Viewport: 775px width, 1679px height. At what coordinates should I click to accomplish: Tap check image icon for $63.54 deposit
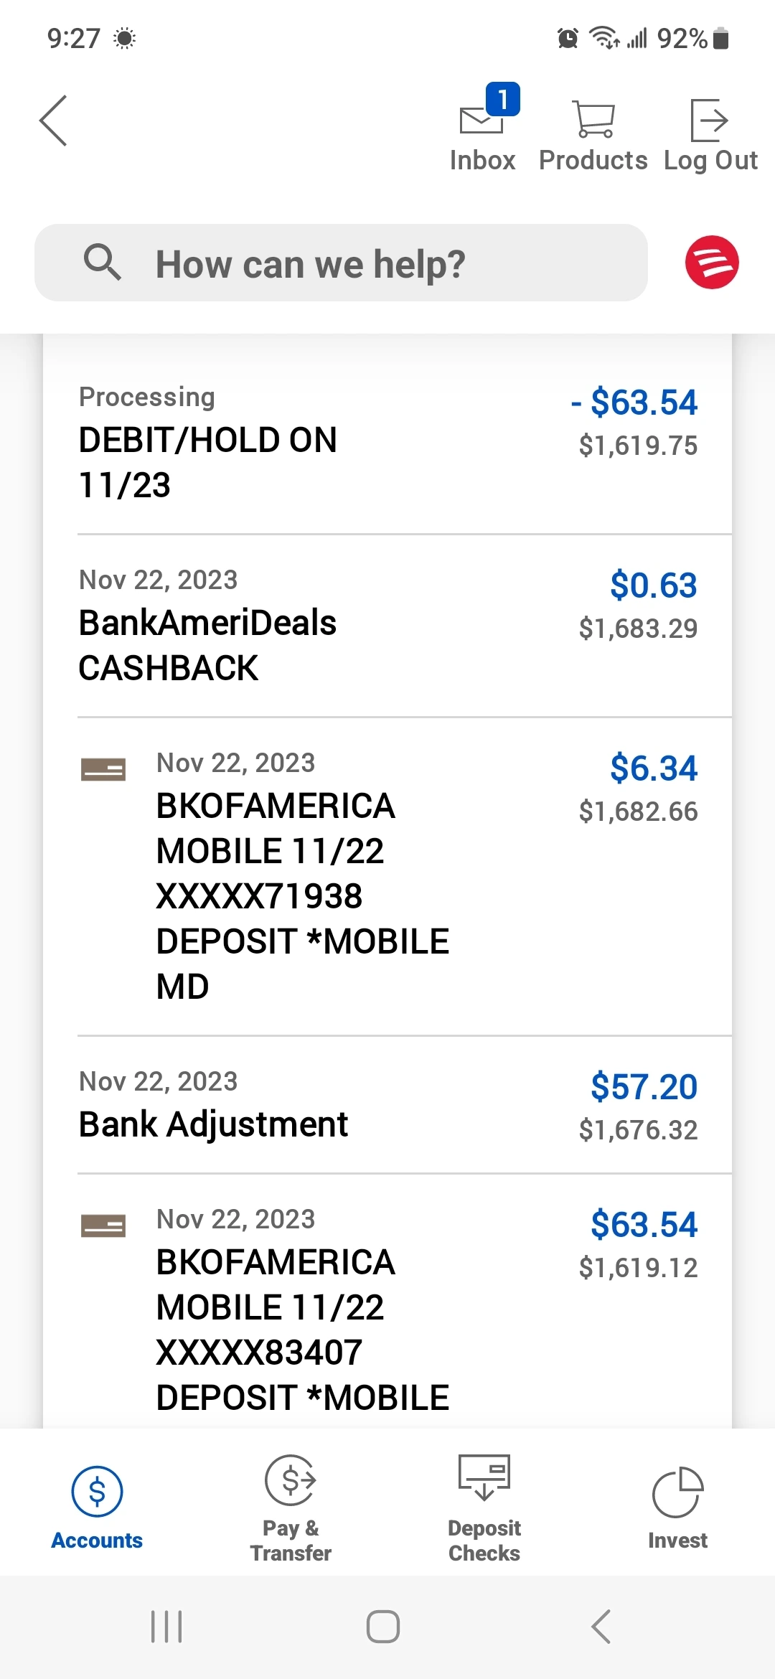click(x=103, y=1226)
